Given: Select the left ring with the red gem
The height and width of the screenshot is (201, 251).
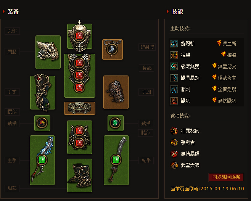Looking at the screenshot, I should tap(42, 123).
